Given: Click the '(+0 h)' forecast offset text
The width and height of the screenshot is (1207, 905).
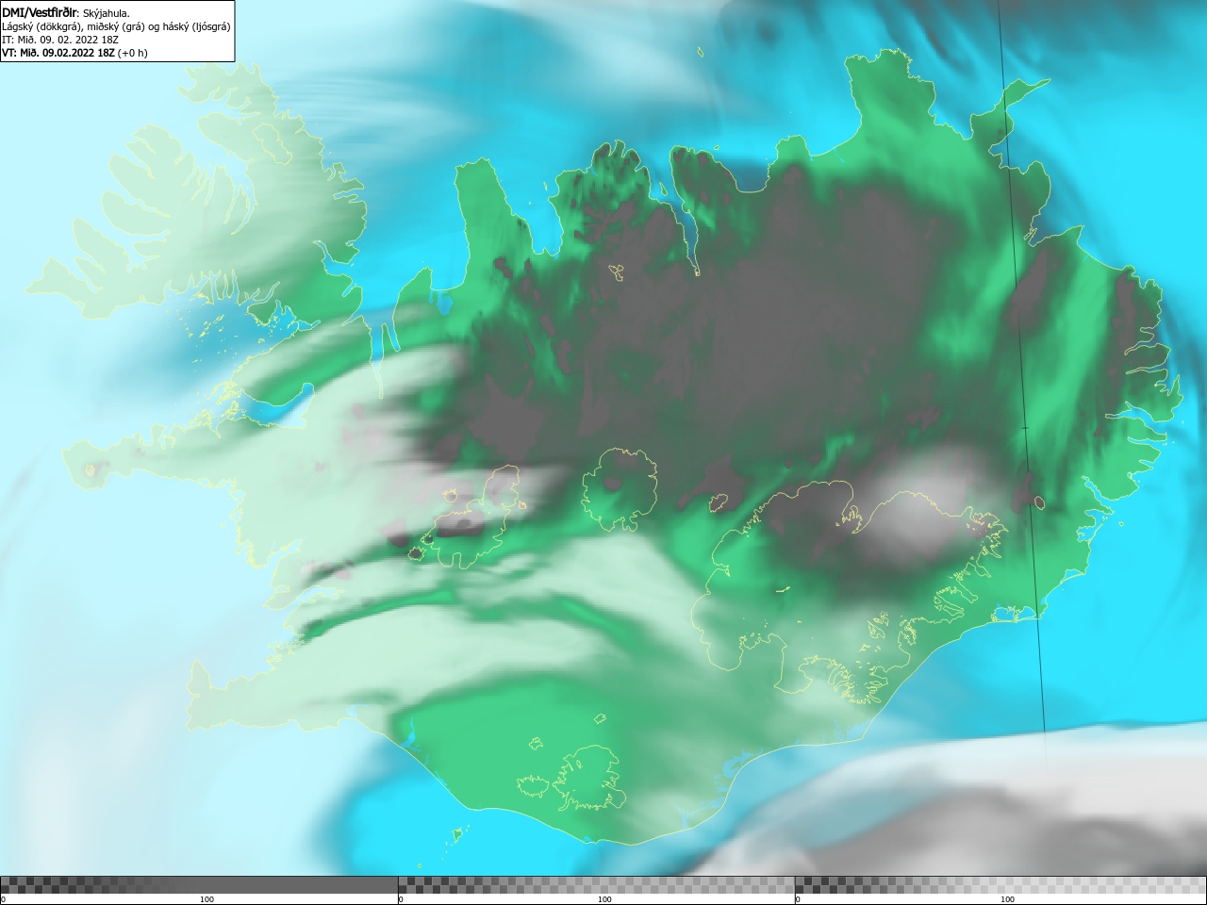Looking at the screenshot, I should [133, 53].
